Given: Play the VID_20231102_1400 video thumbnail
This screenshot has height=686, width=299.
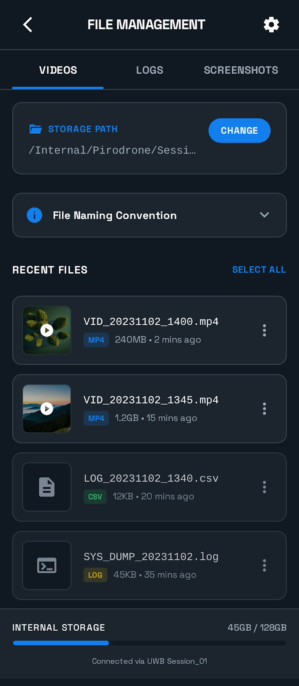Looking at the screenshot, I should click(x=47, y=330).
